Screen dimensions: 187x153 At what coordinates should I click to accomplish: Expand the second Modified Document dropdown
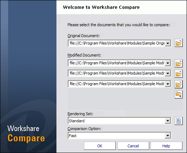coord(168,73)
